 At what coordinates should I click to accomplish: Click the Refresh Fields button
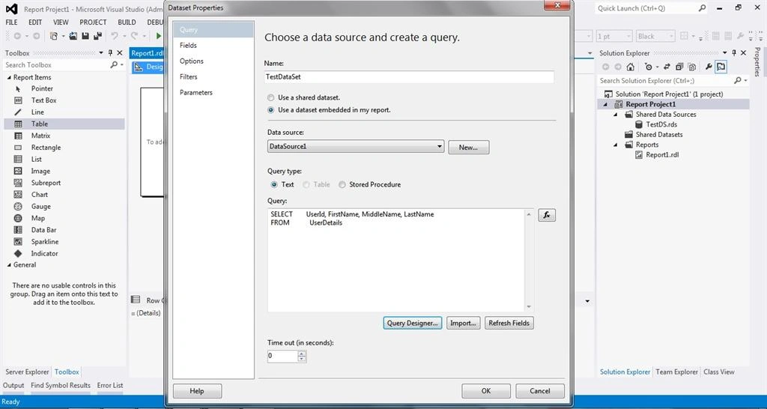pyautogui.click(x=509, y=323)
